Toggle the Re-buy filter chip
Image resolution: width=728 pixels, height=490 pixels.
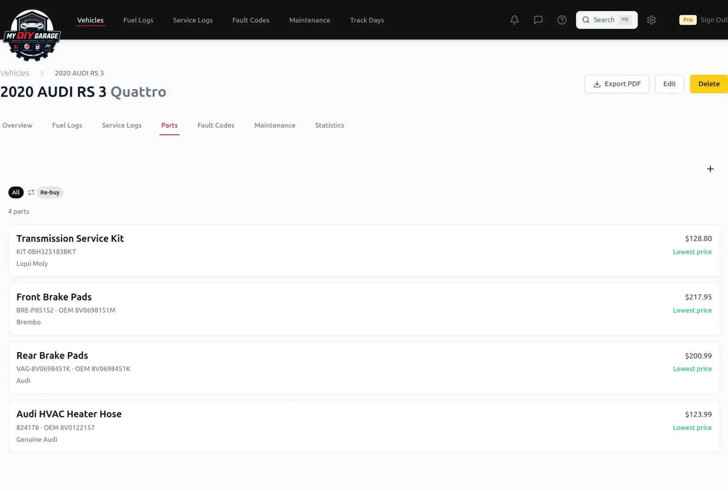50,192
